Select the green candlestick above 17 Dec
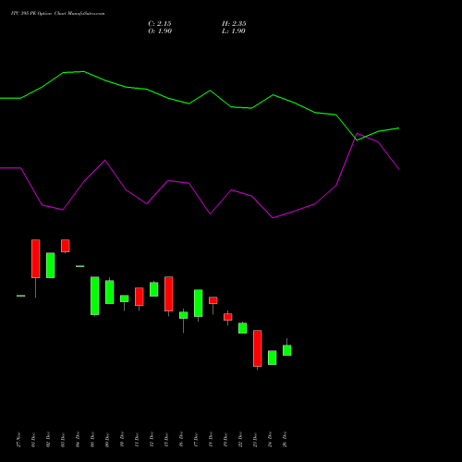Image resolution: width=462 pixels, height=462 pixels. point(199,303)
